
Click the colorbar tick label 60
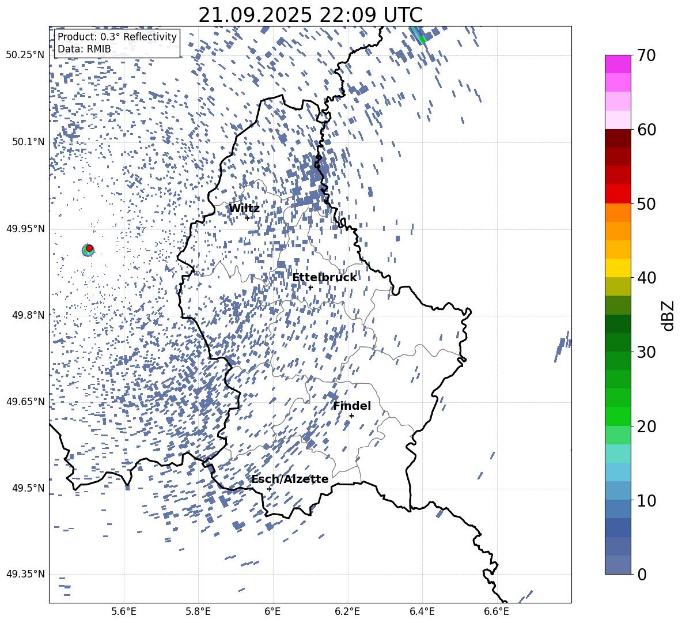[646, 130]
